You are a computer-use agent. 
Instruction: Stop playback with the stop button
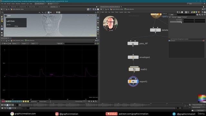[x=7, y=105]
